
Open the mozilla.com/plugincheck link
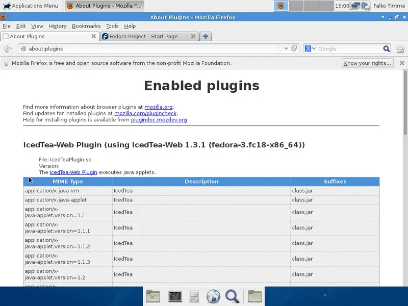coord(145,113)
